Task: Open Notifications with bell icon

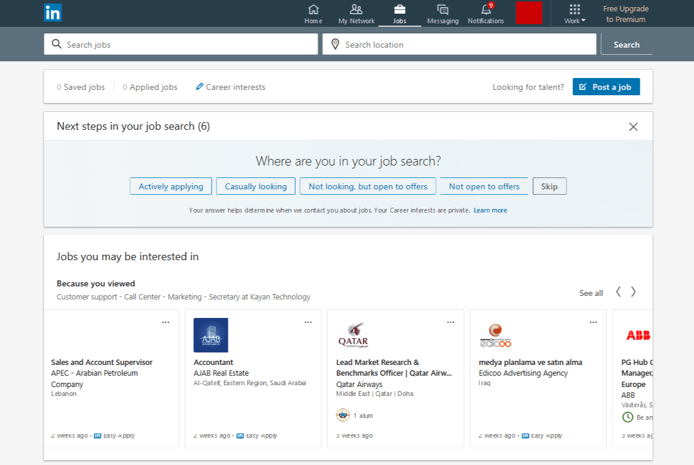Action: (486, 14)
